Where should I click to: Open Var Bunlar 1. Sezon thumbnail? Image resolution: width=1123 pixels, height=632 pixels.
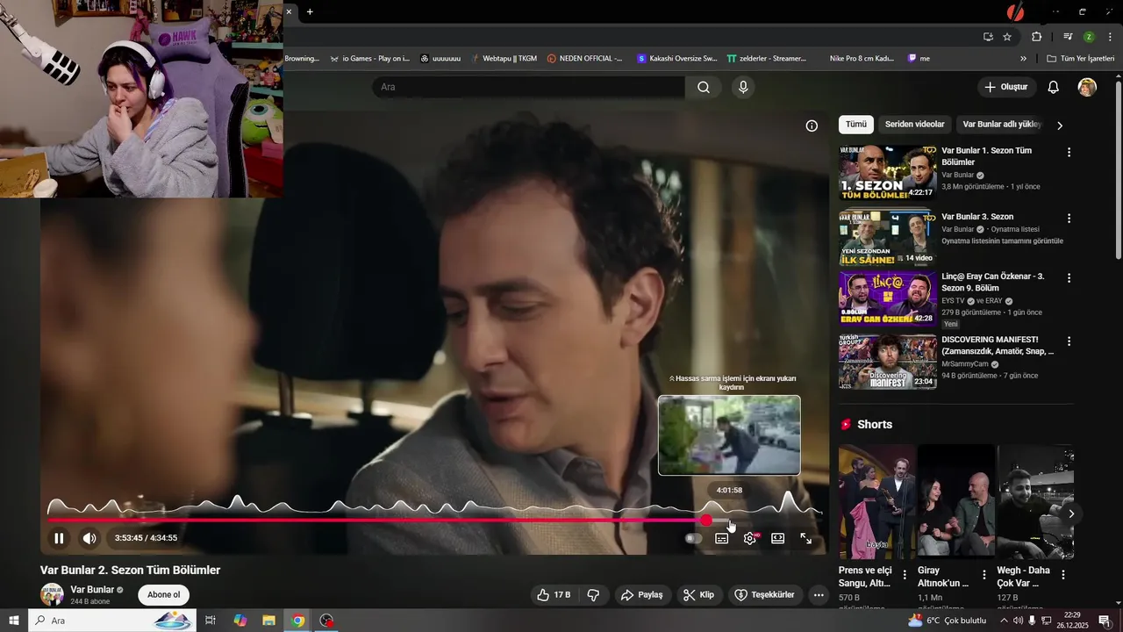(887, 173)
